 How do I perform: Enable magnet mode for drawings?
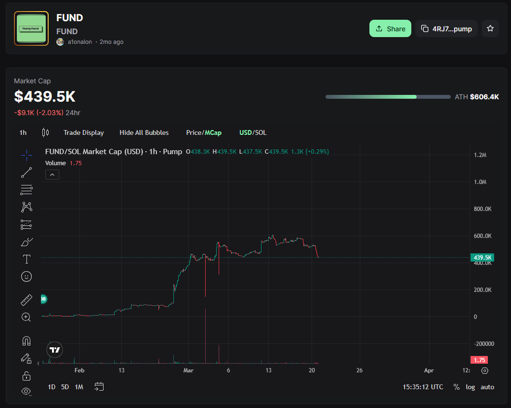(x=26, y=341)
